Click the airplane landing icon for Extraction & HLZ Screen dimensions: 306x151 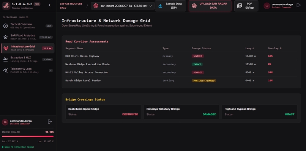click(x=6, y=59)
